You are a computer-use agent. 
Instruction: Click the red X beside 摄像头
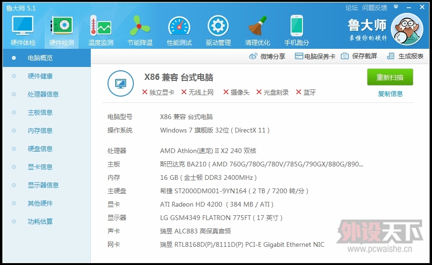click(x=226, y=92)
